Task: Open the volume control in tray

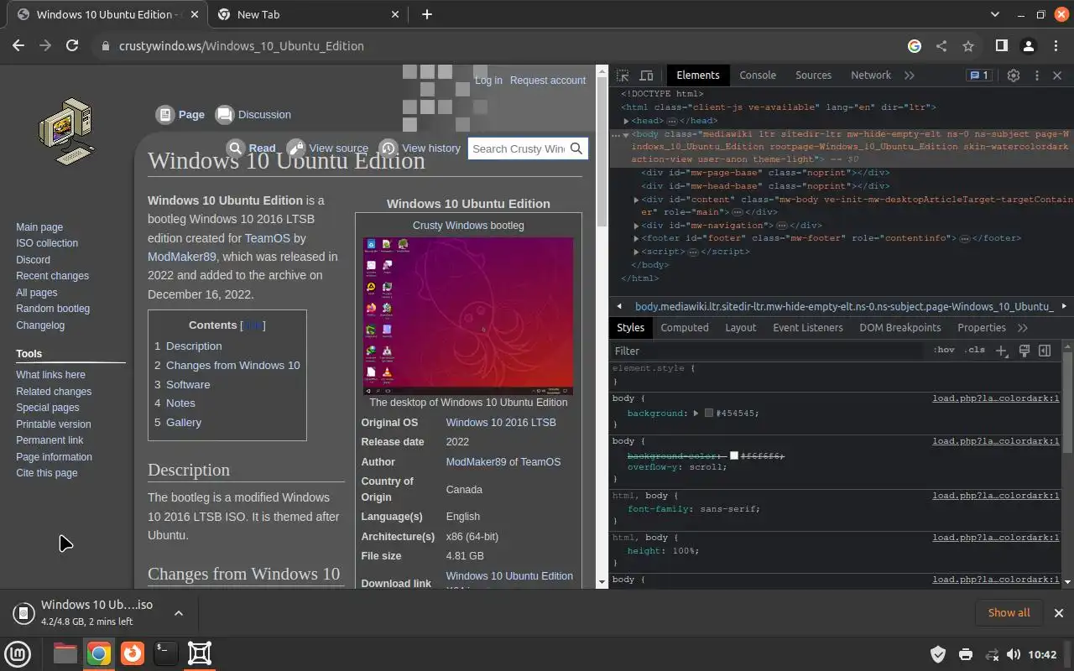Action: (1014, 654)
